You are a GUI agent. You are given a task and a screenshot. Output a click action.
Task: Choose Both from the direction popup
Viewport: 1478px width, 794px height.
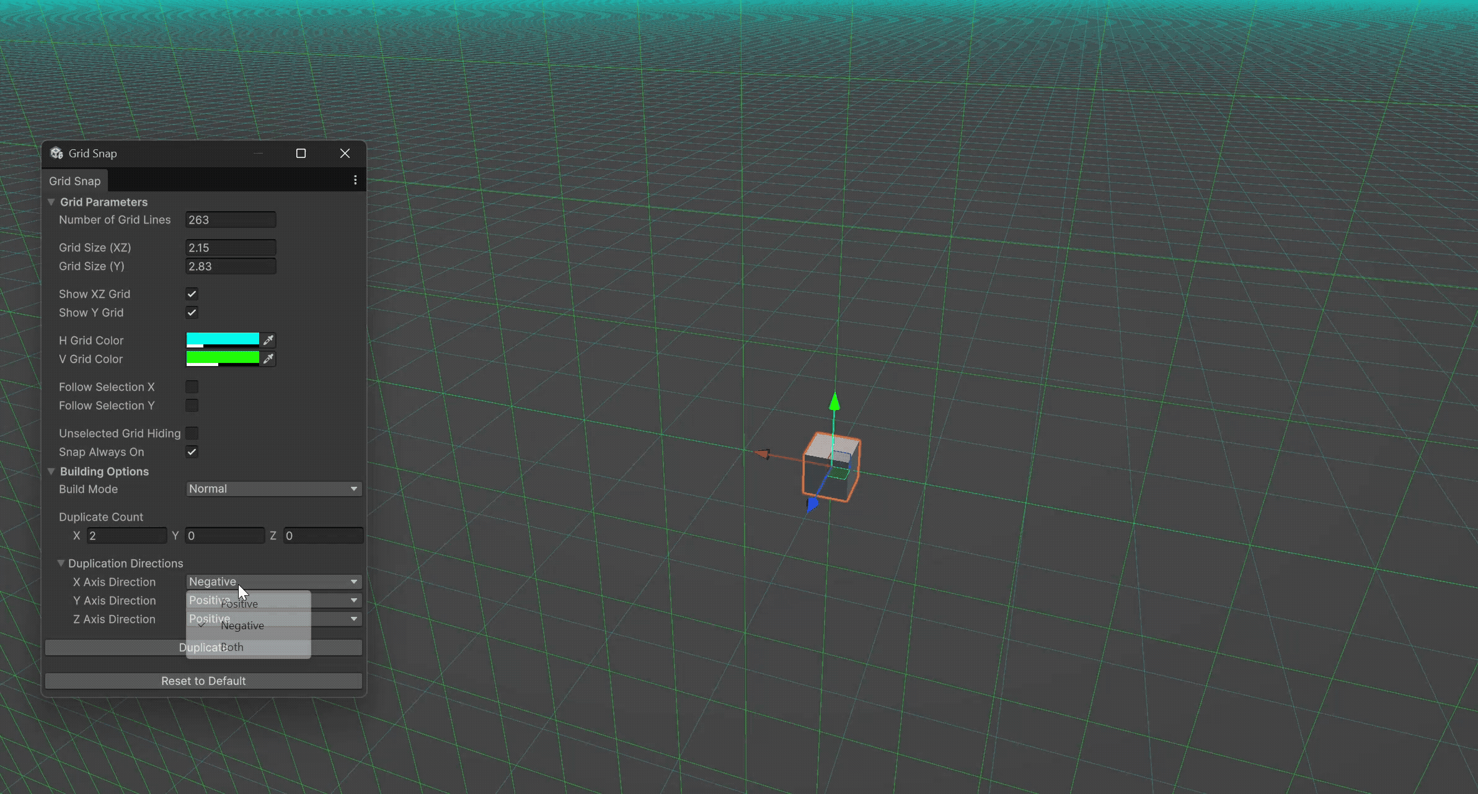pos(232,647)
